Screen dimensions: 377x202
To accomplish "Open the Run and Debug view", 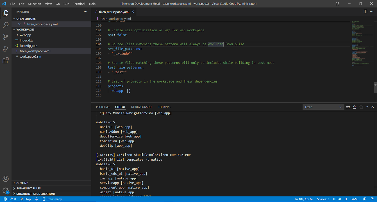I will point(6,49).
